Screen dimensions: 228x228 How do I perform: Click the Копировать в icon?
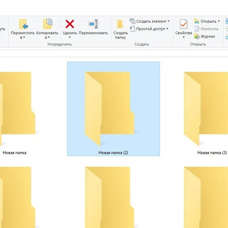tap(48, 24)
